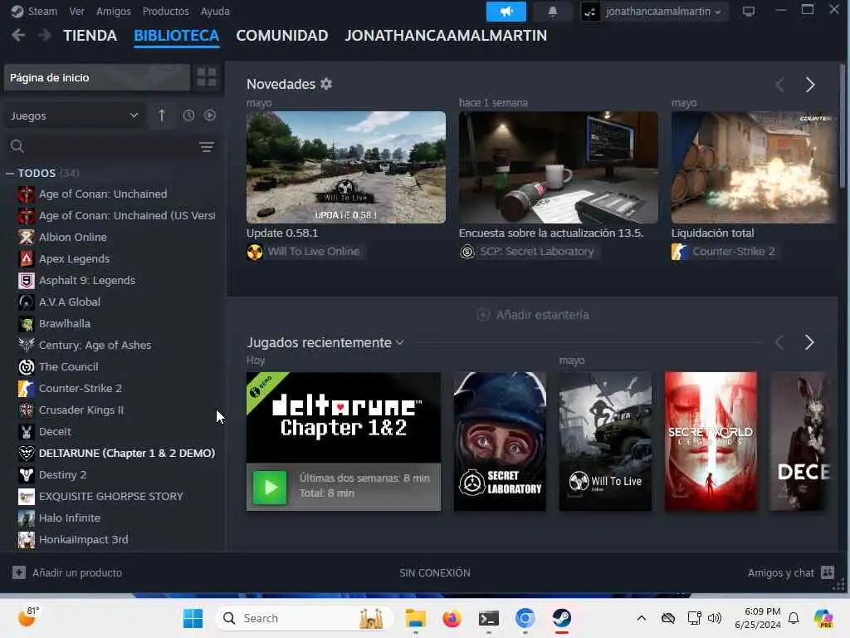Play DELTARUNE with green play button
This screenshot has width=850, height=638.
[270, 487]
